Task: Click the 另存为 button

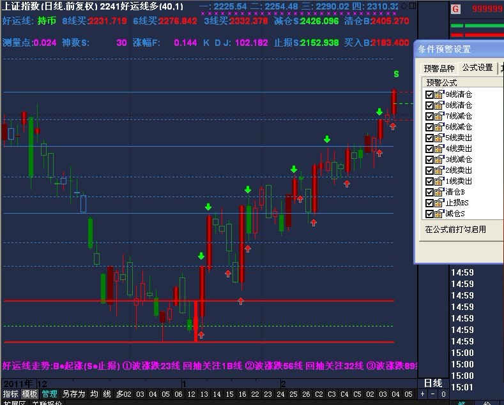Action: click(x=73, y=394)
